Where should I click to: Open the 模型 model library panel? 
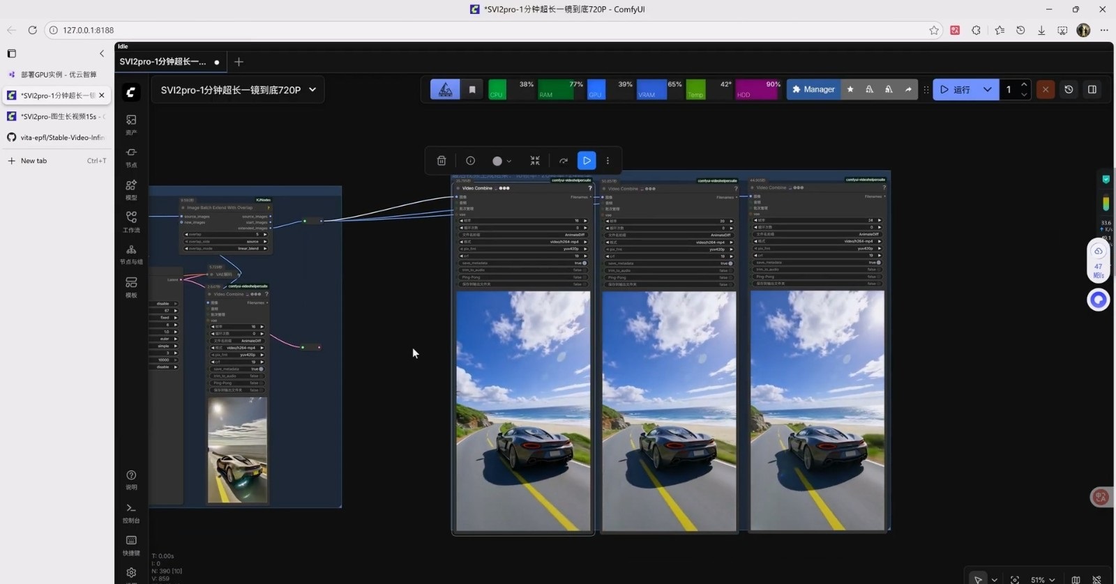[131, 189]
